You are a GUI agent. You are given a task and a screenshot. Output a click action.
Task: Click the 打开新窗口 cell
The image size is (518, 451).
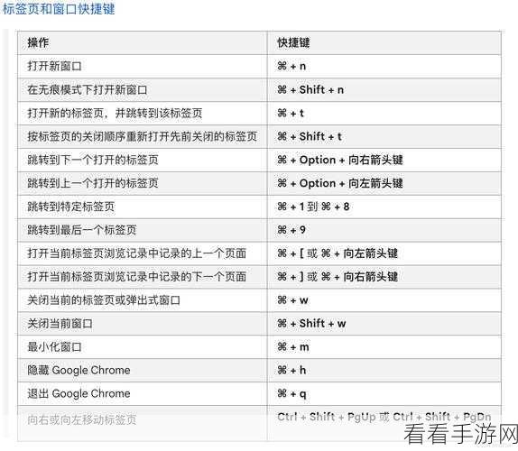[143, 67]
